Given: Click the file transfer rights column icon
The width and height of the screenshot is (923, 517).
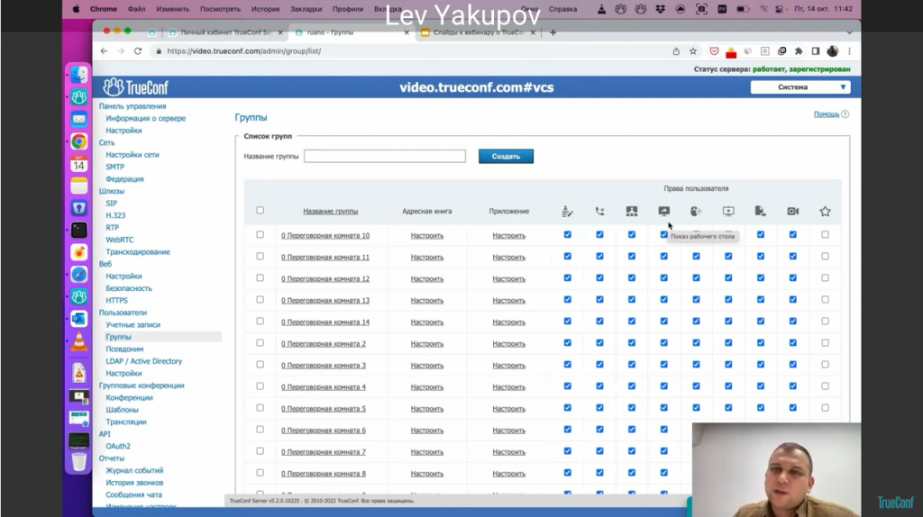Looking at the screenshot, I should [x=761, y=211].
